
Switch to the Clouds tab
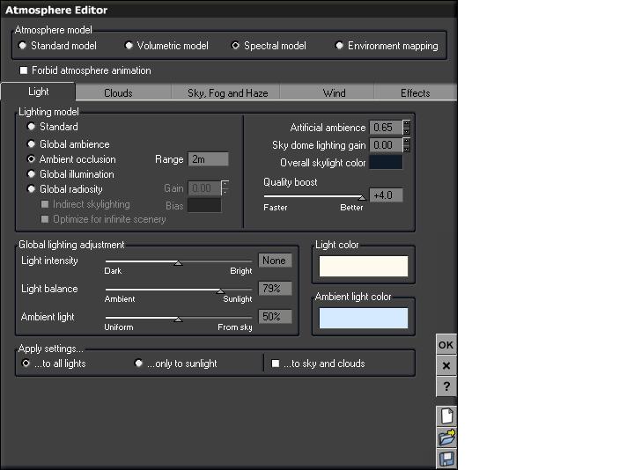click(118, 92)
